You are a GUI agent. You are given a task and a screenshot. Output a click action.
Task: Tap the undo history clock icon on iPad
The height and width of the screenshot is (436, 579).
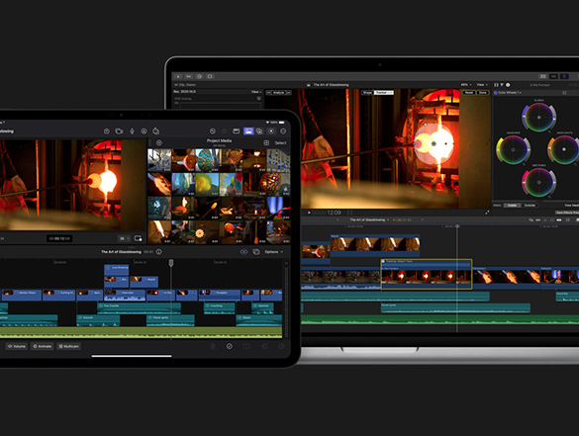[x=213, y=131]
